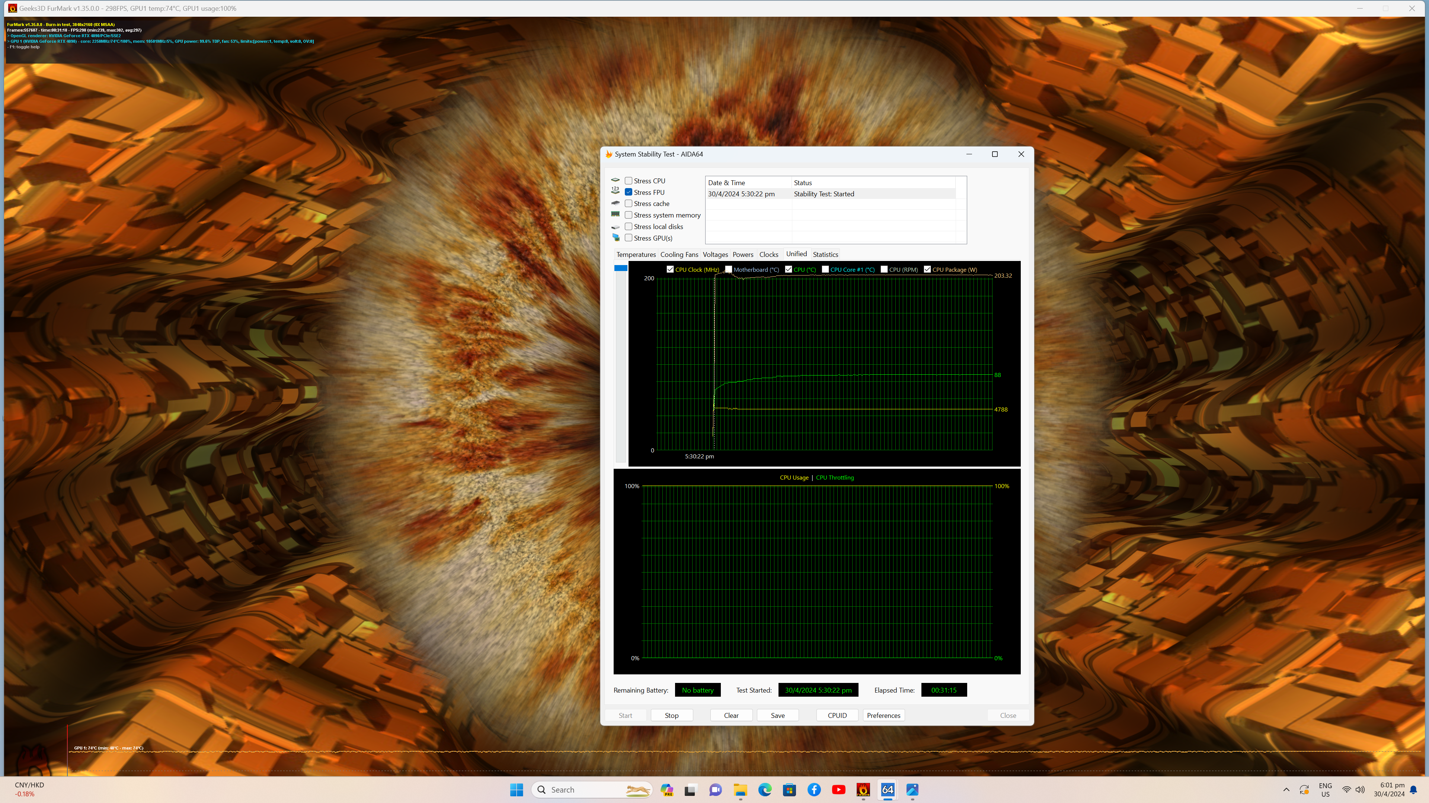1429x803 pixels.
Task: Click the system memory module icon
Action: (615, 214)
